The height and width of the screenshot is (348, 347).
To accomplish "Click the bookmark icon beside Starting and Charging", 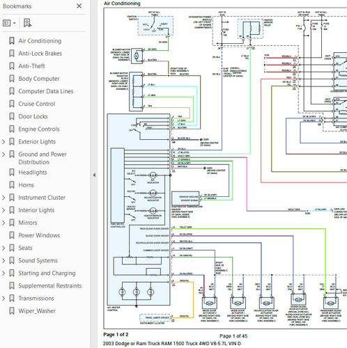I will 12,273.
